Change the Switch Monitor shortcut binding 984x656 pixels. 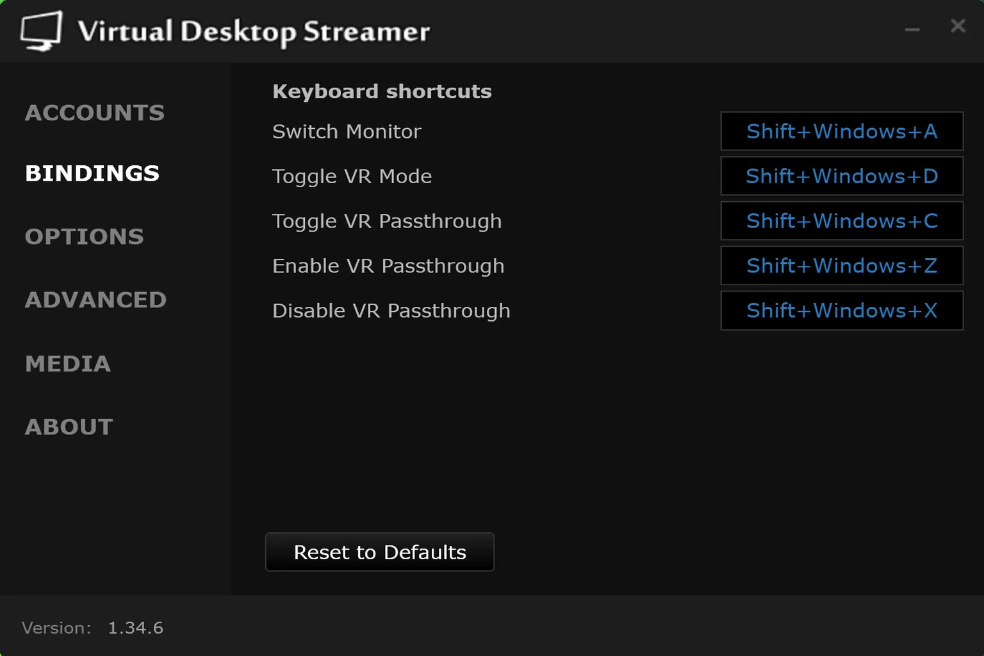click(x=841, y=131)
